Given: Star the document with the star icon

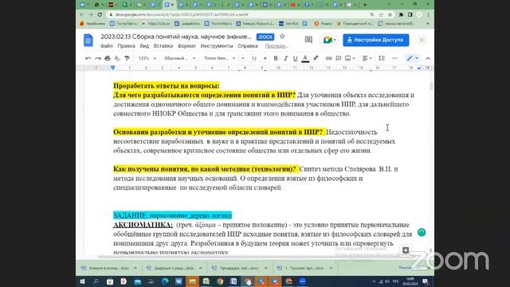Looking at the screenshot, I should click(282, 37).
